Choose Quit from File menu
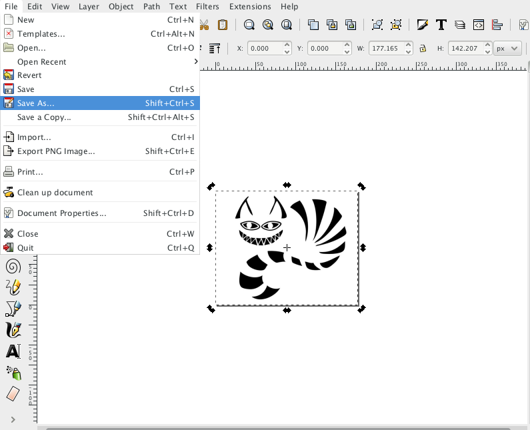Viewport: 530px width, 430px height. point(100,248)
